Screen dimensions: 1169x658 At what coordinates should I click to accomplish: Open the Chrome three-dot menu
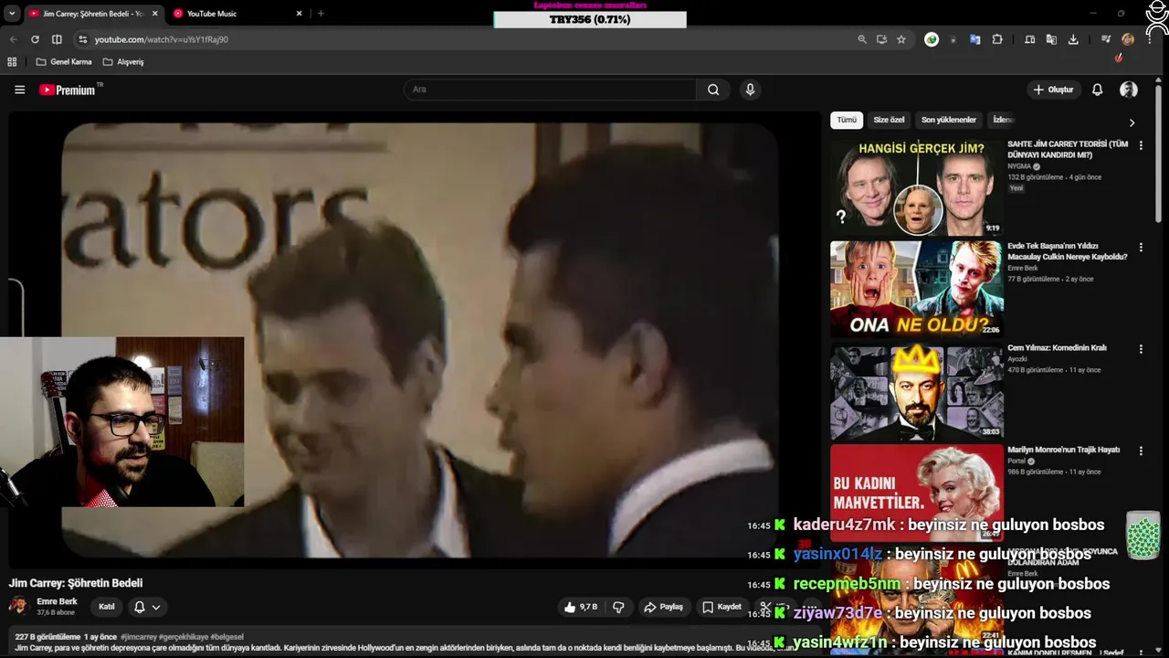tap(1149, 39)
